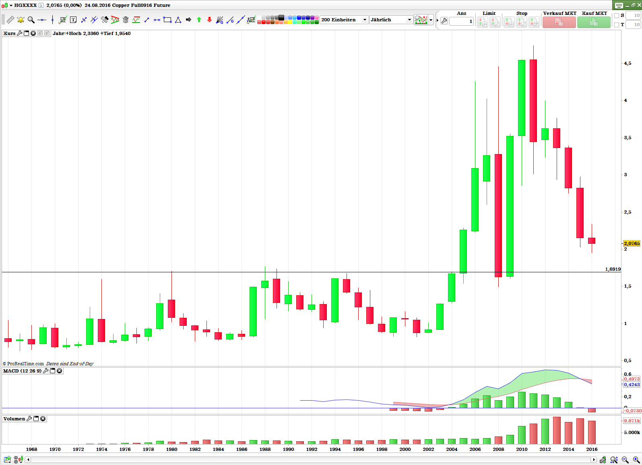This screenshot has width=642, height=465.
Task: Click the trash can delete-objects icon
Action: click(x=126, y=20)
